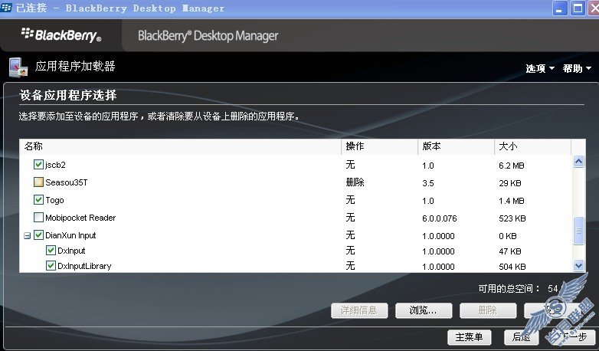This screenshot has height=351, width=599.
Task: Click the 删除 button
Action: [488, 310]
